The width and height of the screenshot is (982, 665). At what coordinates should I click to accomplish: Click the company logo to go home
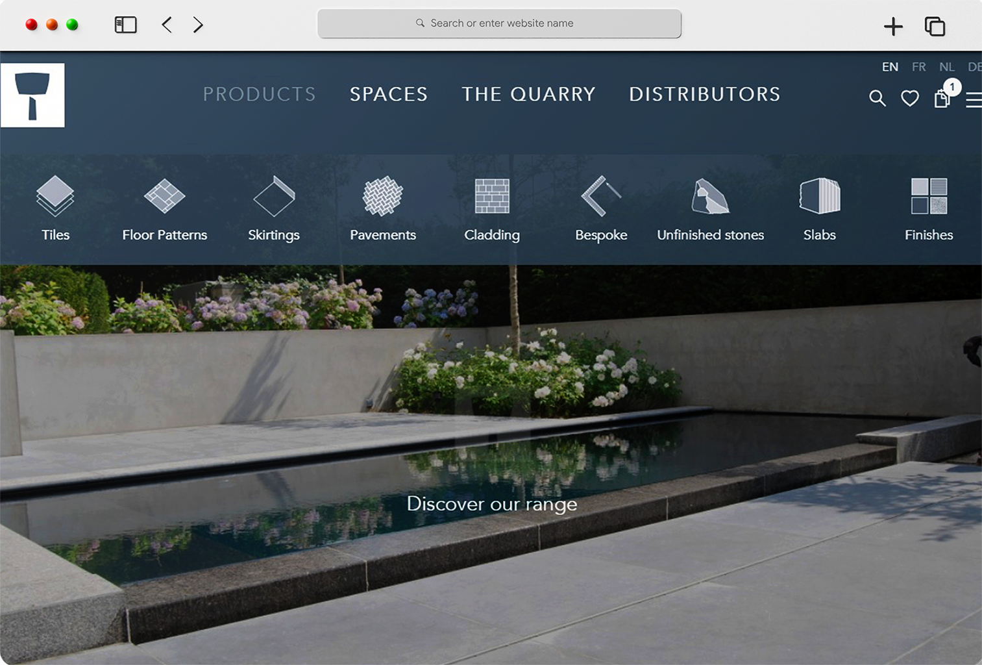pyautogui.click(x=32, y=95)
